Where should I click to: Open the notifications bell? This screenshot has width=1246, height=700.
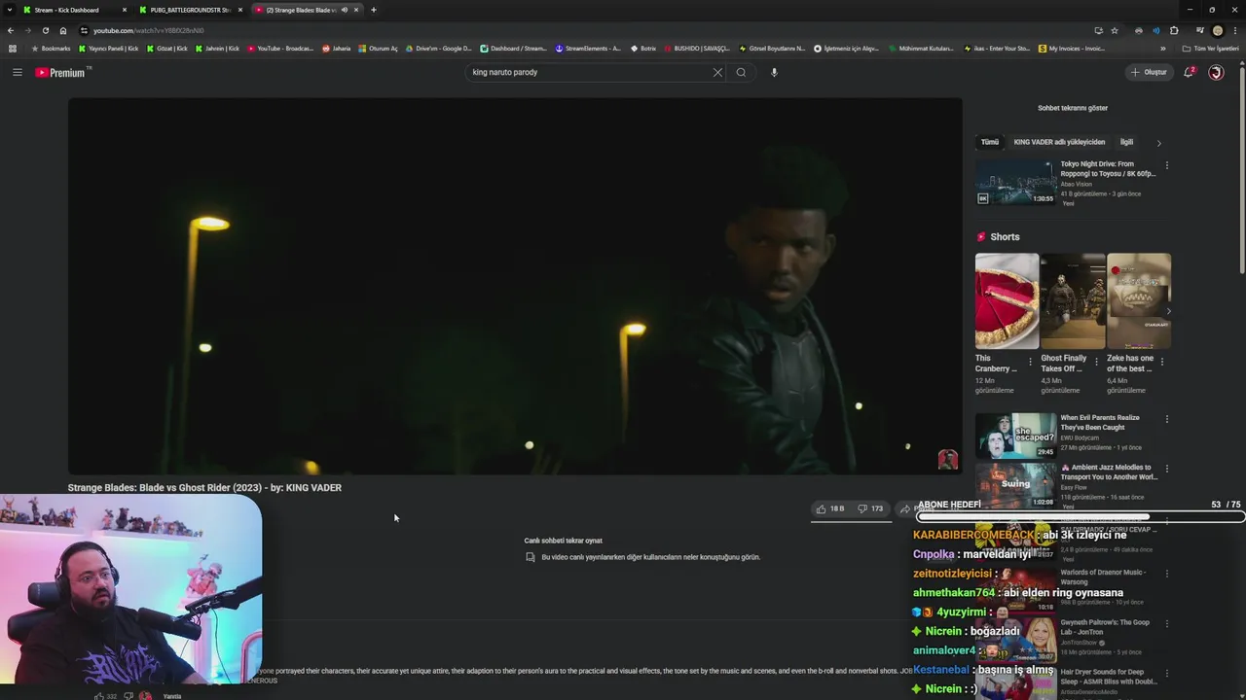pos(1189,72)
